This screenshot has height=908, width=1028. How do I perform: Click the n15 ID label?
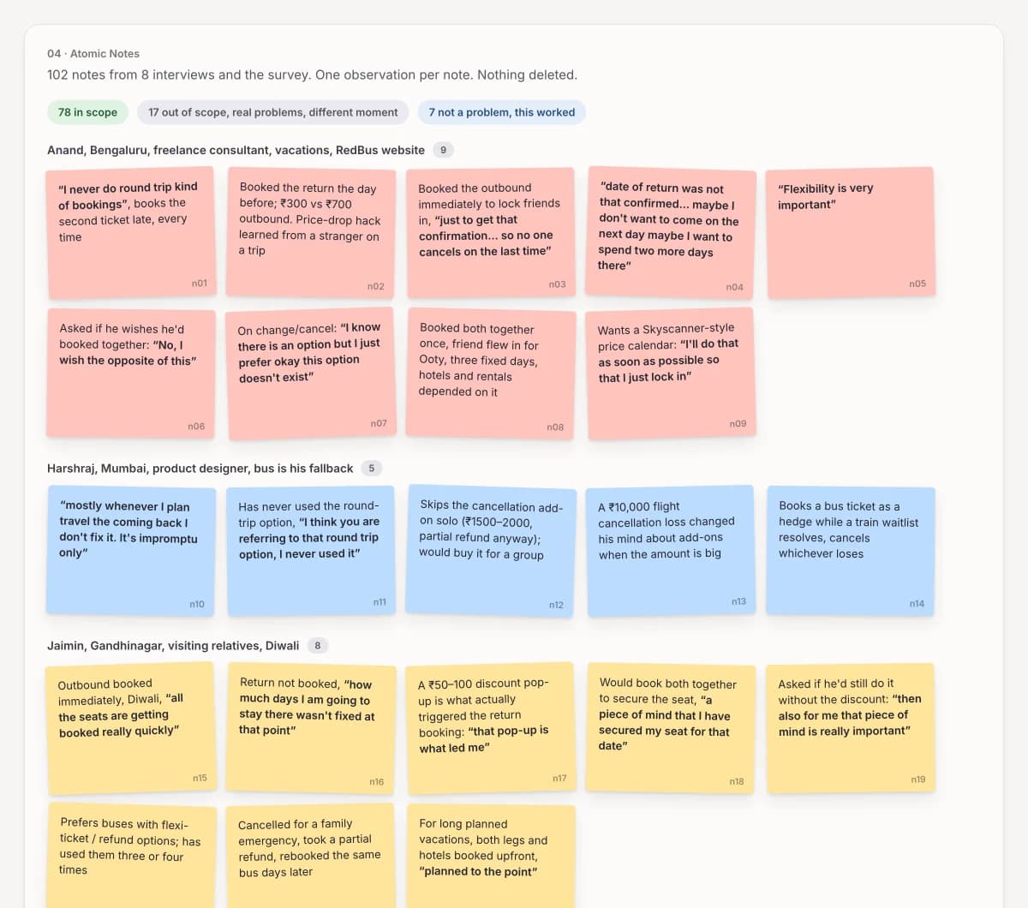(x=200, y=778)
